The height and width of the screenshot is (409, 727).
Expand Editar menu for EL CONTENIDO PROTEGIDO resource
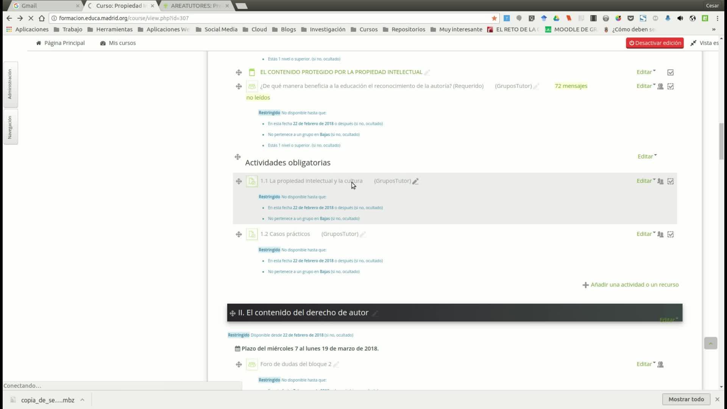tap(646, 72)
